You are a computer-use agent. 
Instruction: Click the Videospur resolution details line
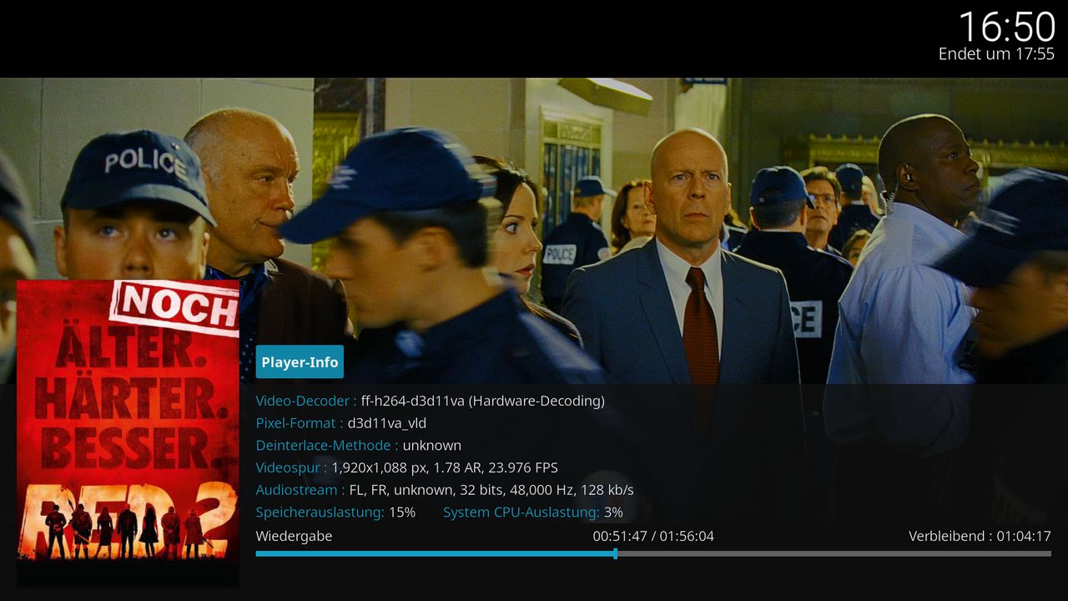click(x=407, y=467)
